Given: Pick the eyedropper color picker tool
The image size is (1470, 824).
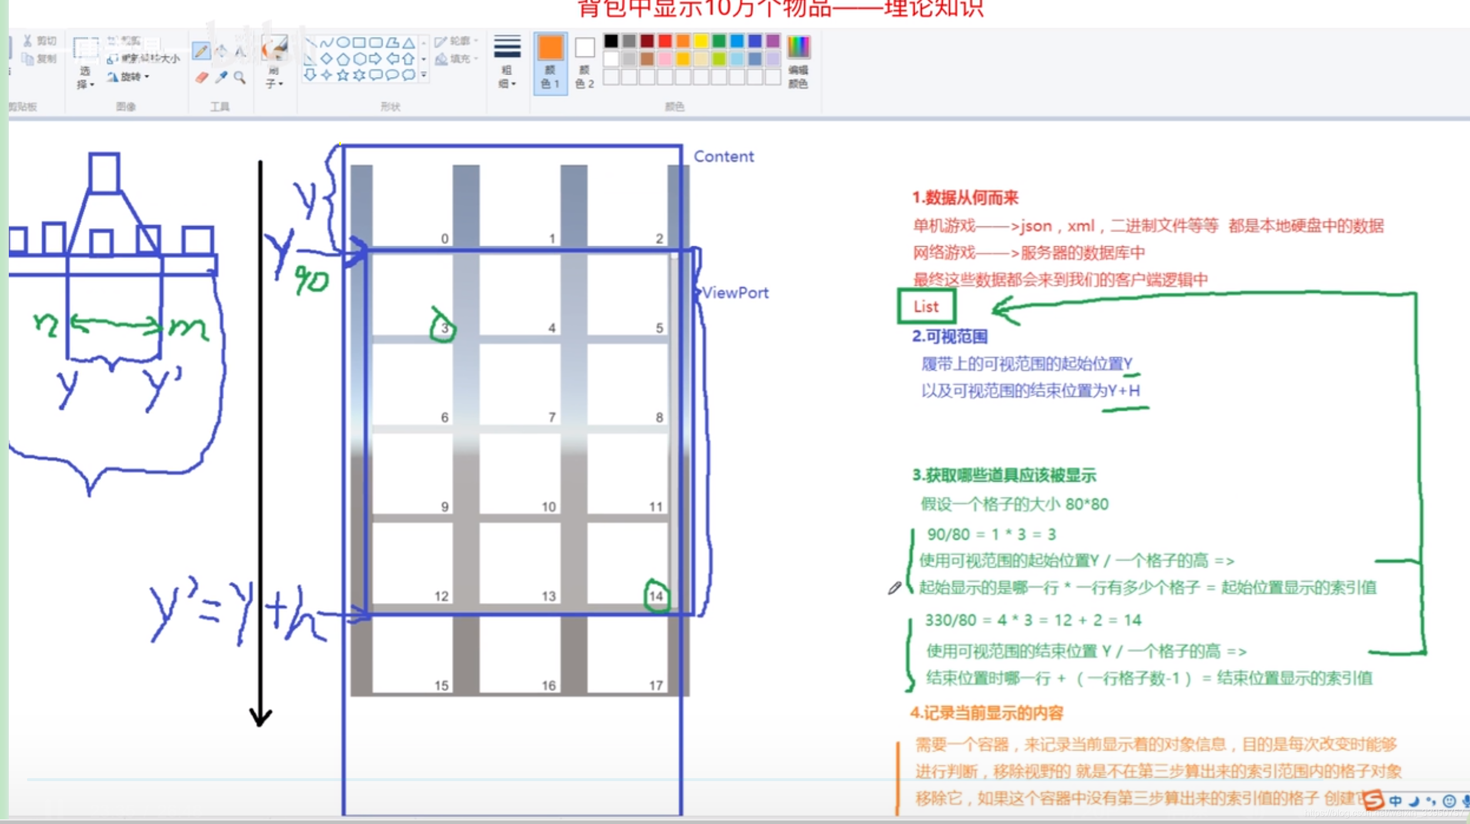Looking at the screenshot, I should (x=221, y=77).
